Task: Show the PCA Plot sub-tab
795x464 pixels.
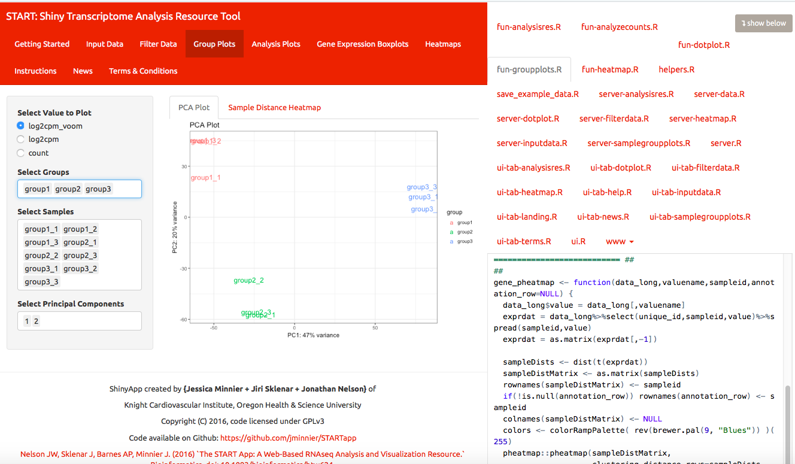Action: [x=194, y=107]
